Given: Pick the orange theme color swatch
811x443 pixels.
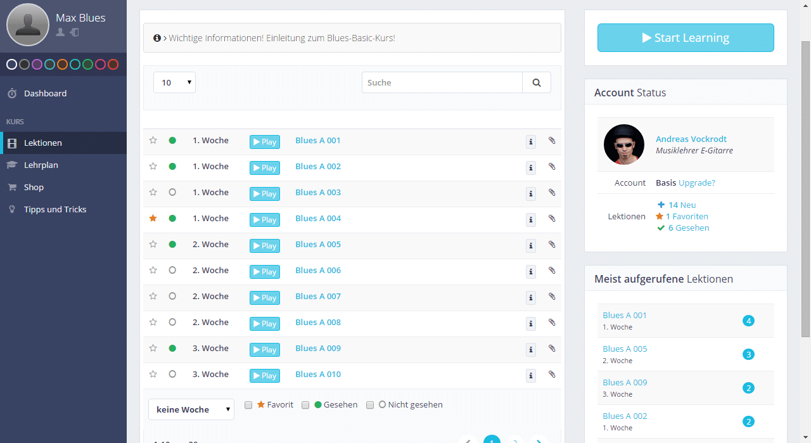Looking at the screenshot, I should pos(62,64).
